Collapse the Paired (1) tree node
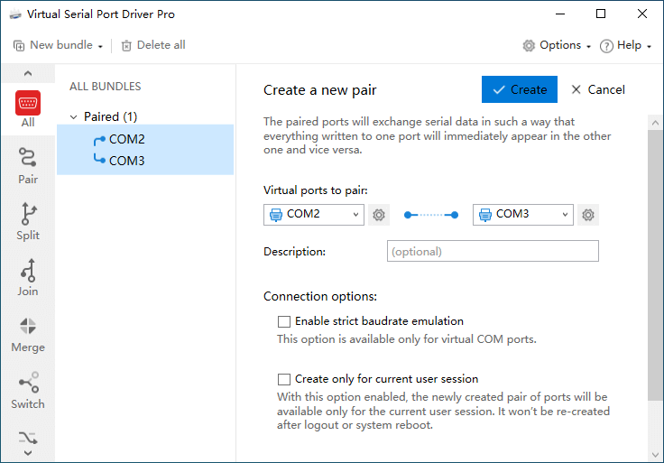This screenshot has height=463, width=664. (73, 116)
